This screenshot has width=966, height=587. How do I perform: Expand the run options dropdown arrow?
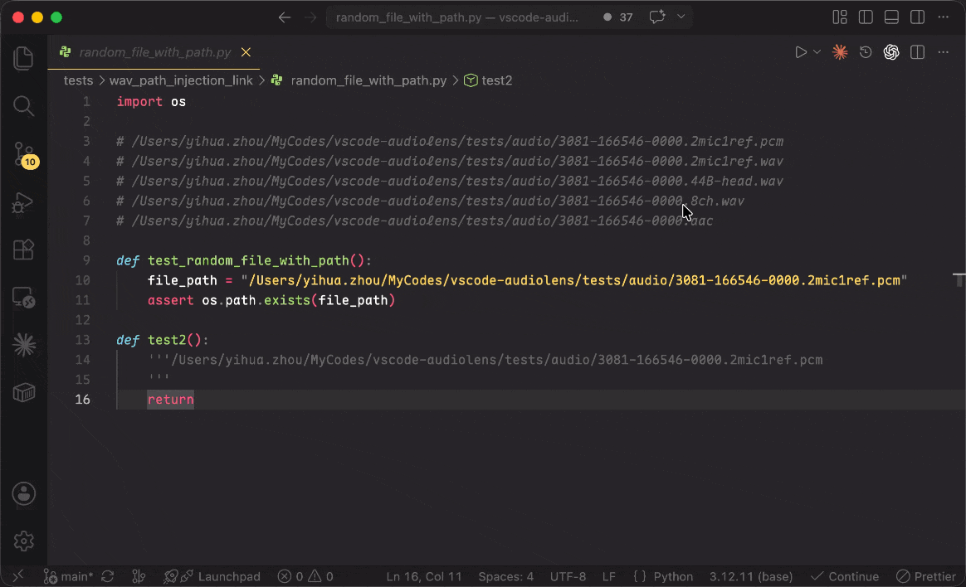817,52
